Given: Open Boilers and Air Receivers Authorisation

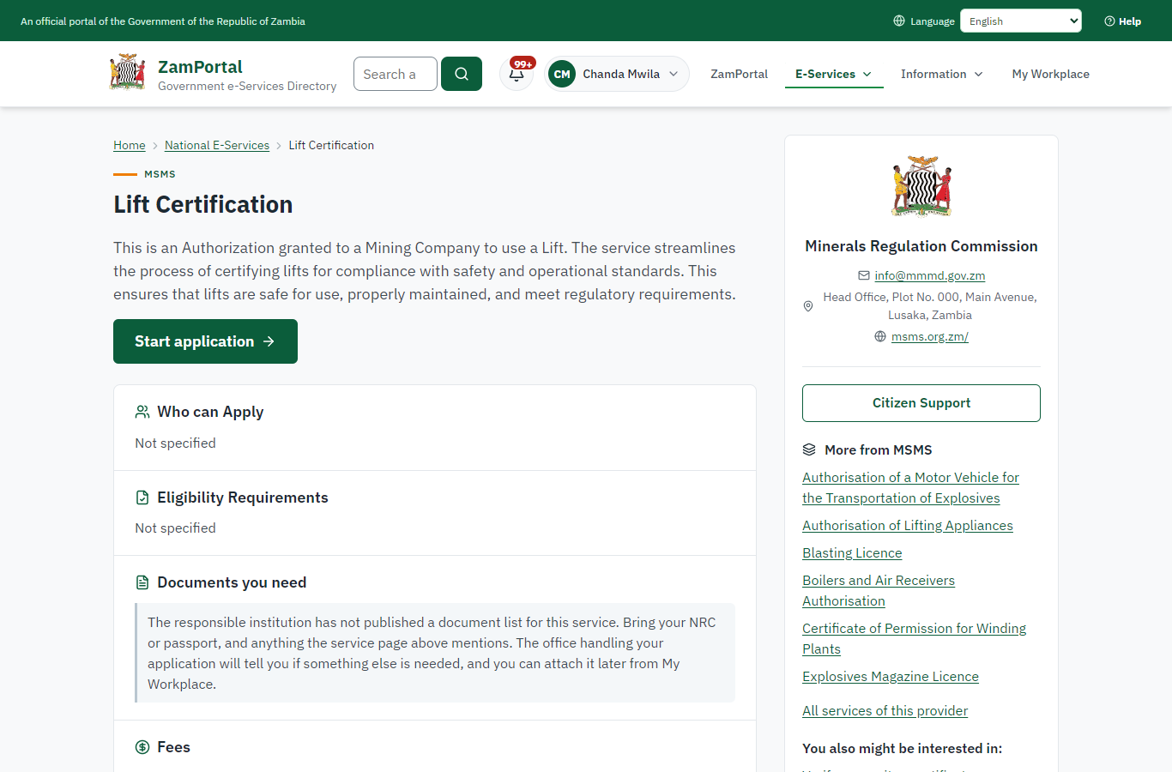Looking at the screenshot, I should coord(879,591).
